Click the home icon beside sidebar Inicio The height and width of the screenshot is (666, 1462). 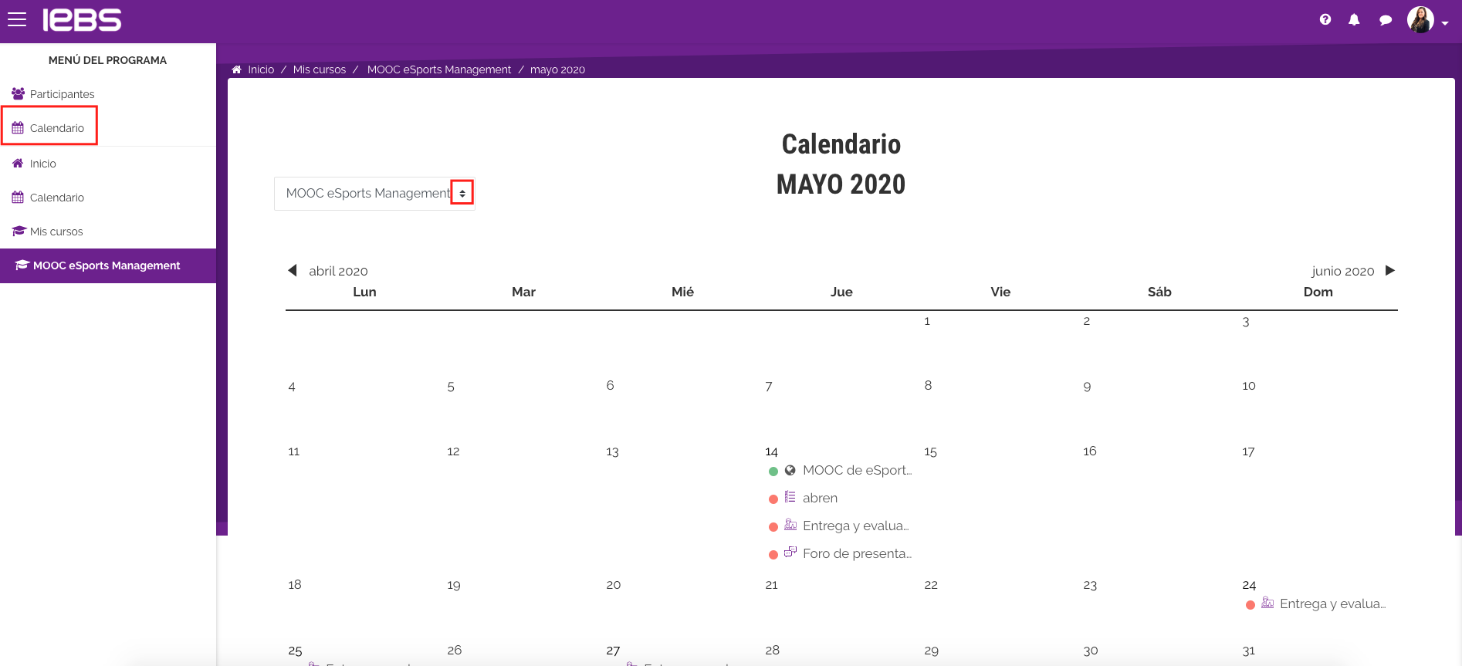point(18,163)
